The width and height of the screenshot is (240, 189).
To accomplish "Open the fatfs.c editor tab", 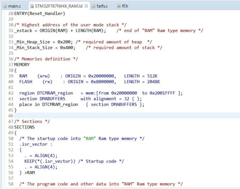I will pyautogui.click(x=100, y=6).
